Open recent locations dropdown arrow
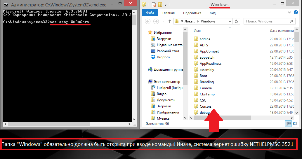The width and height of the screenshot is (302, 159). pos(163,21)
